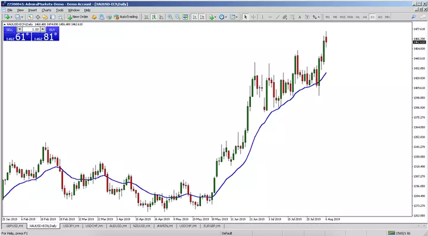
Task: Toggle Chart Shift from the right border
Action: 202,17
